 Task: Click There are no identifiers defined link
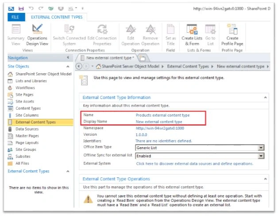point(164,141)
